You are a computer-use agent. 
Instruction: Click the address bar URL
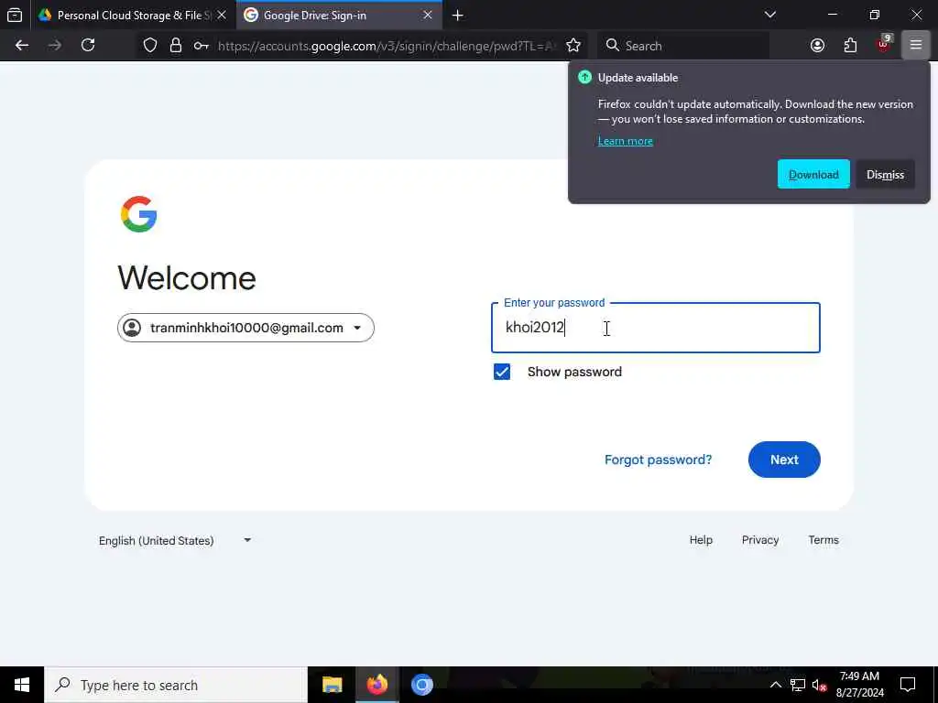coord(386,46)
